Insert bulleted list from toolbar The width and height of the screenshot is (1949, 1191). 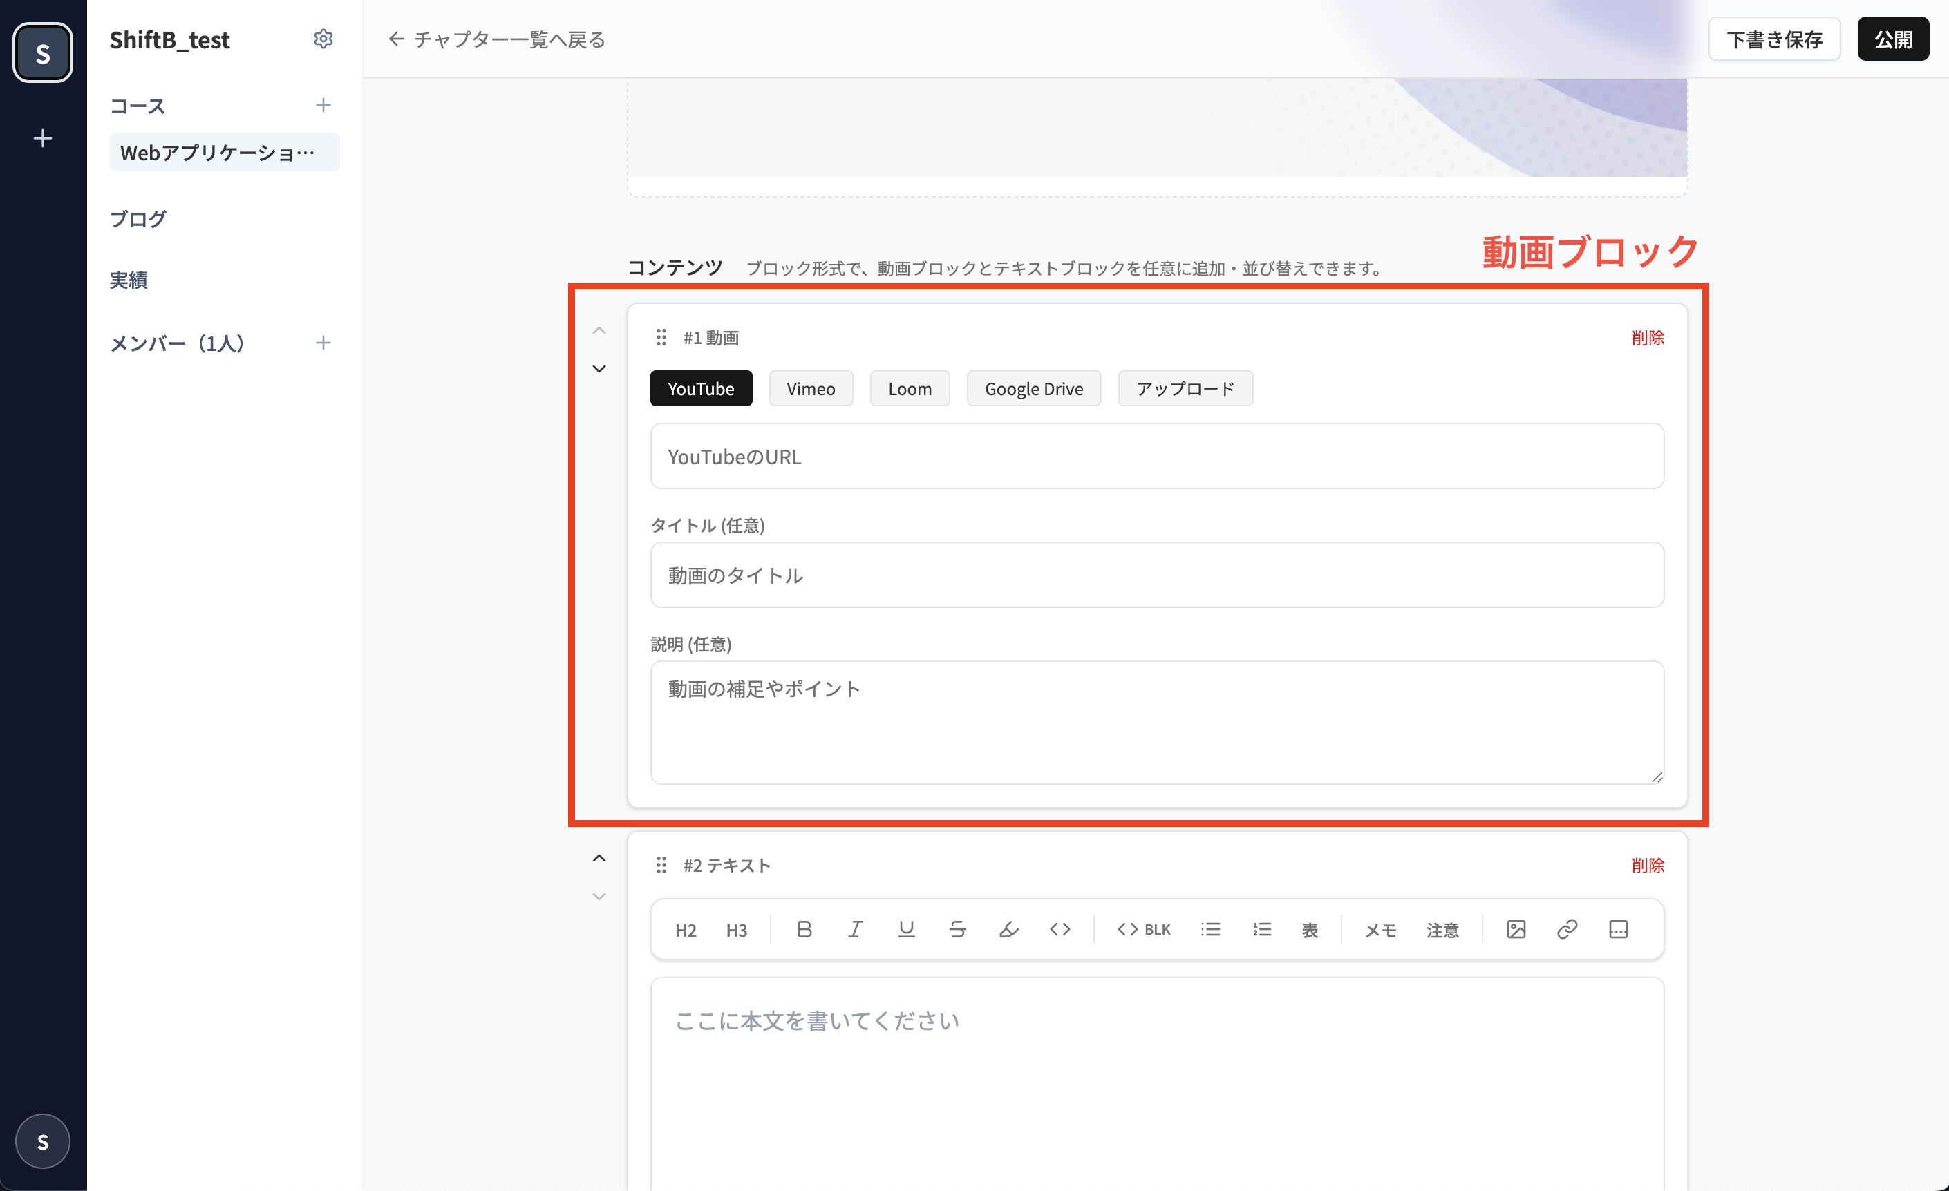[1210, 929]
